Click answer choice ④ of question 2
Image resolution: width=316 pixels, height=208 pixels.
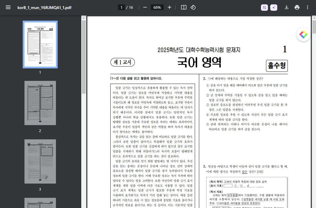[x=247, y=117]
